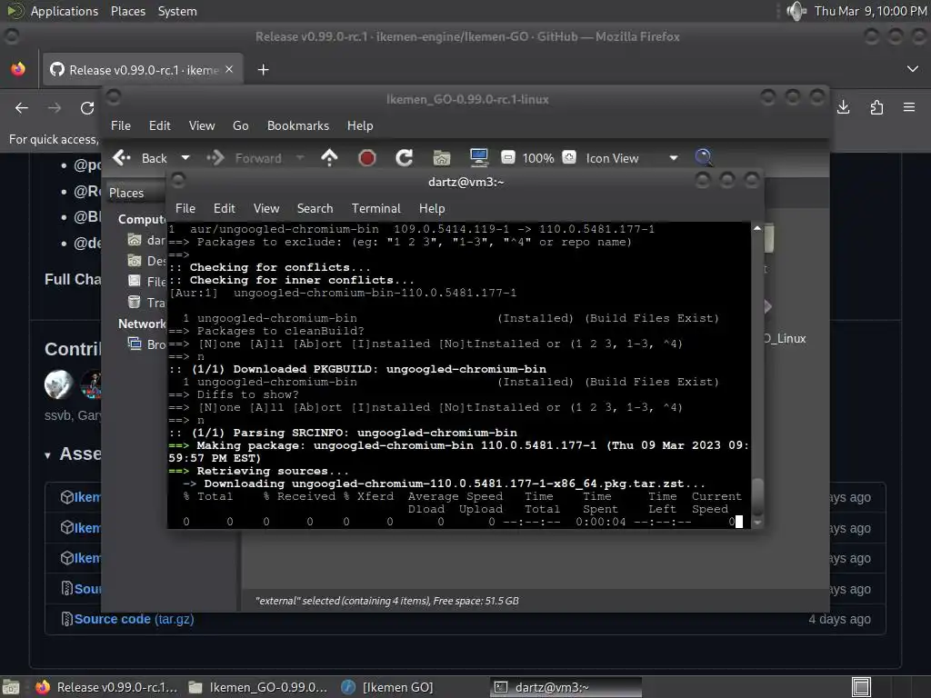The width and height of the screenshot is (931, 698).
Task: Open new Firefox tab with plus
Action: point(263,70)
